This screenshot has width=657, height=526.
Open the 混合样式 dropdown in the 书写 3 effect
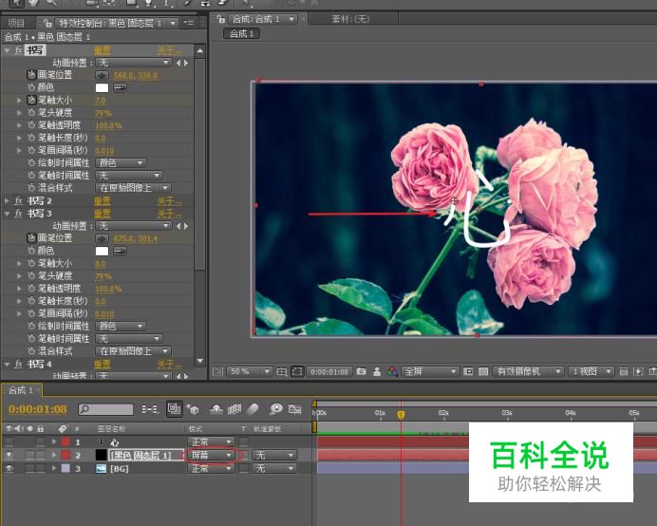click(x=133, y=351)
